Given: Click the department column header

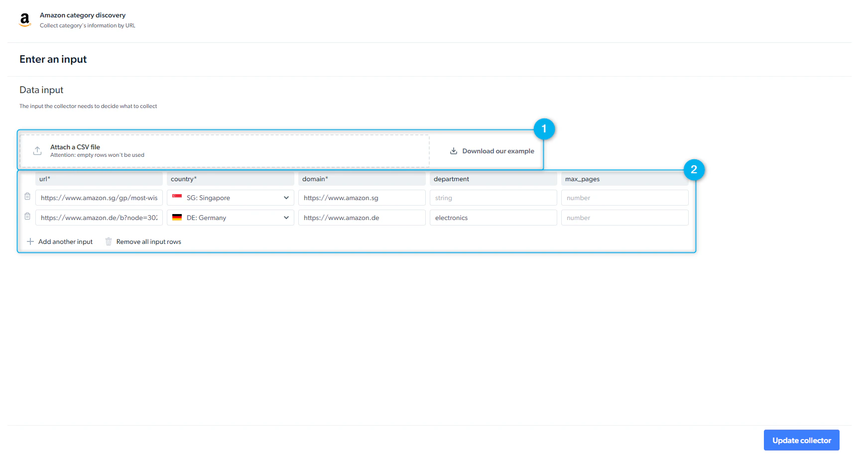Looking at the screenshot, I should tap(494, 179).
